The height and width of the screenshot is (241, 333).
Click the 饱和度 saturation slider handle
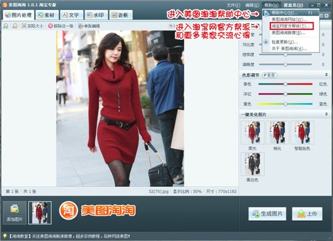[x=286, y=55]
